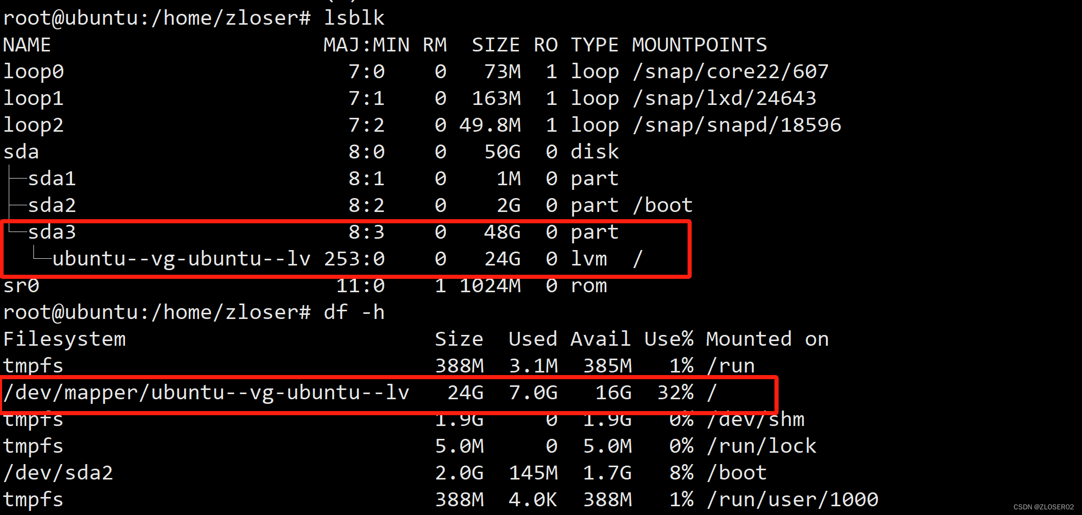
Task: Select the sda2 partition name
Action: (52, 205)
